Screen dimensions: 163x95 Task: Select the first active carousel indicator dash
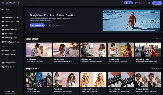click(57, 25)
